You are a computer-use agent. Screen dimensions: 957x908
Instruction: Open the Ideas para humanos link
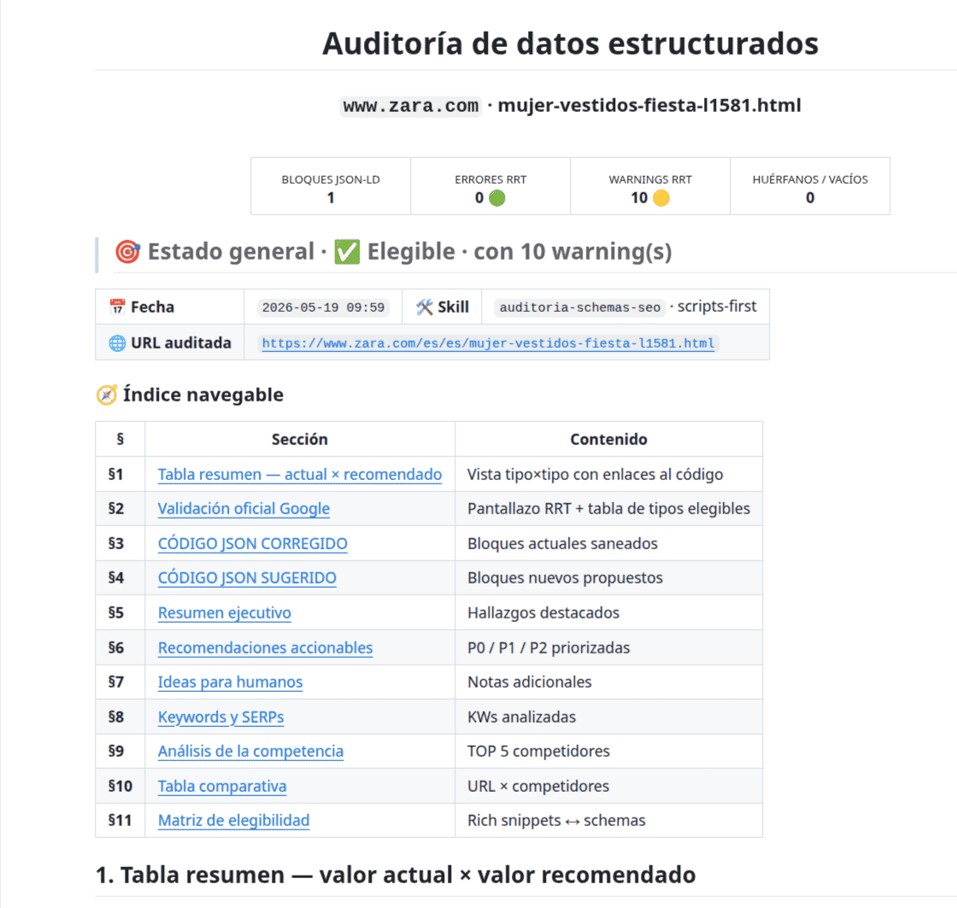pos(230,682)
